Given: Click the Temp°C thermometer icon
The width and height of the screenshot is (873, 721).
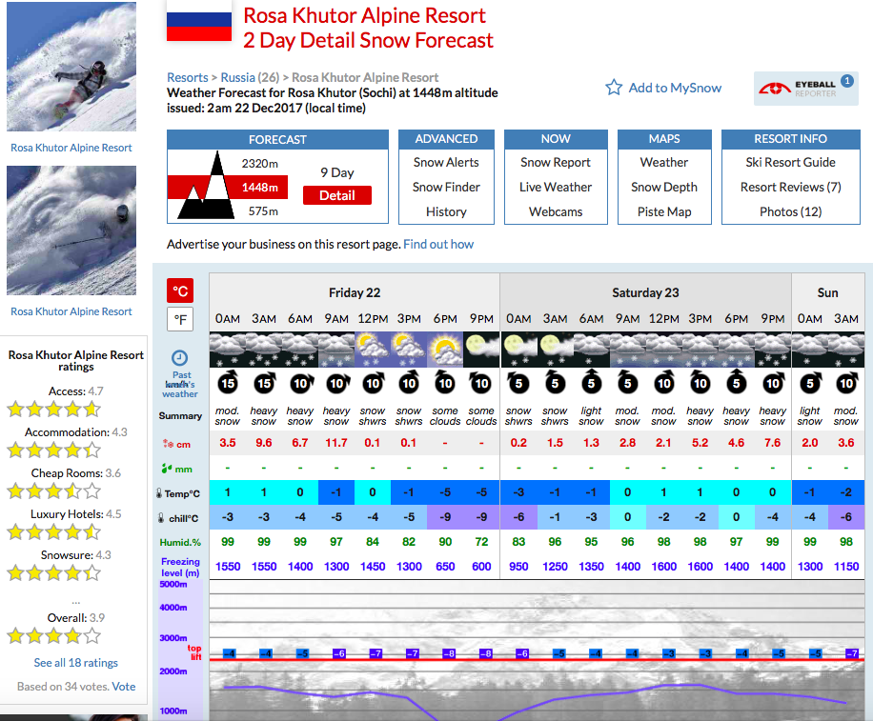Looking at the screenshot, I should 159,493.
